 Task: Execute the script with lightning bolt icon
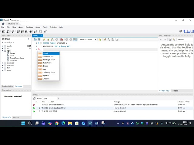tap(44, 40)
